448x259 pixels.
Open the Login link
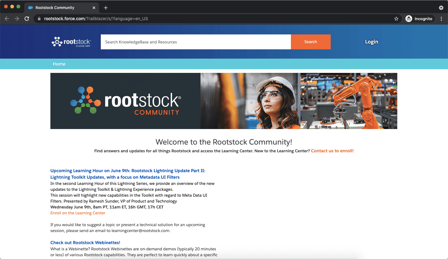(371, 42)
